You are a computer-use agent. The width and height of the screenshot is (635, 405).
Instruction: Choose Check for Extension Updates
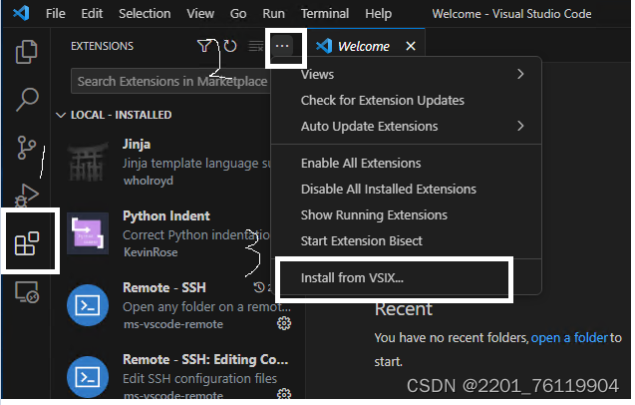(x=407, y=100)
